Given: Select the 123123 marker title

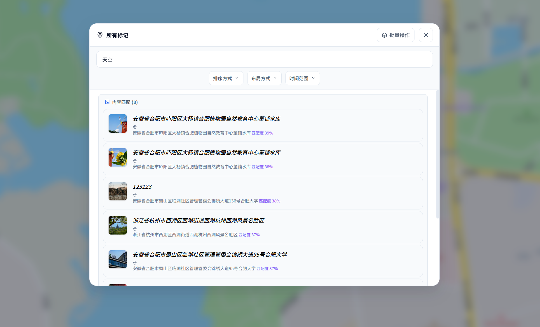Looking at the screenshot, I should point(142,187).
